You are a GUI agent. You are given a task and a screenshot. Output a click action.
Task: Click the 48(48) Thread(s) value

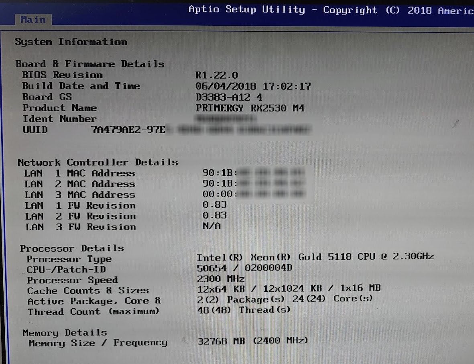tap(244, 310)
